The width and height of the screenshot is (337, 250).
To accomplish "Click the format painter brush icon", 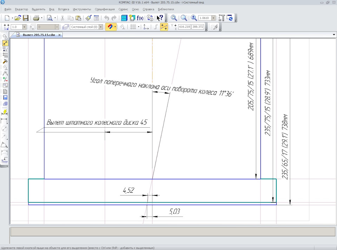I will 88,18.
